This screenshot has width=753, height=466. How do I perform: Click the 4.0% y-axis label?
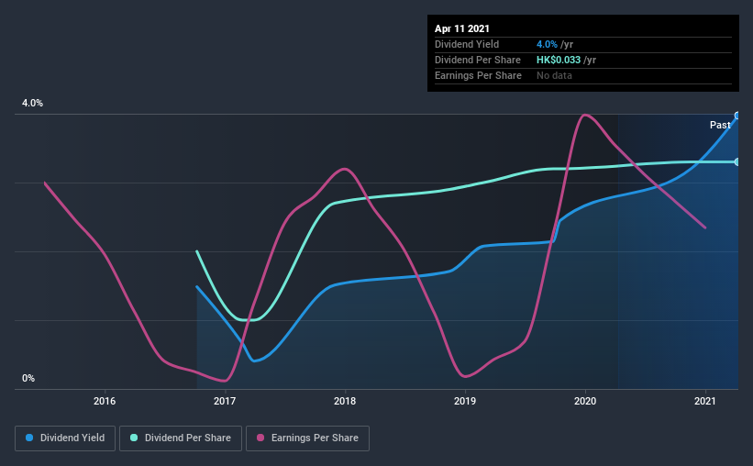click(x=32, y=104)
